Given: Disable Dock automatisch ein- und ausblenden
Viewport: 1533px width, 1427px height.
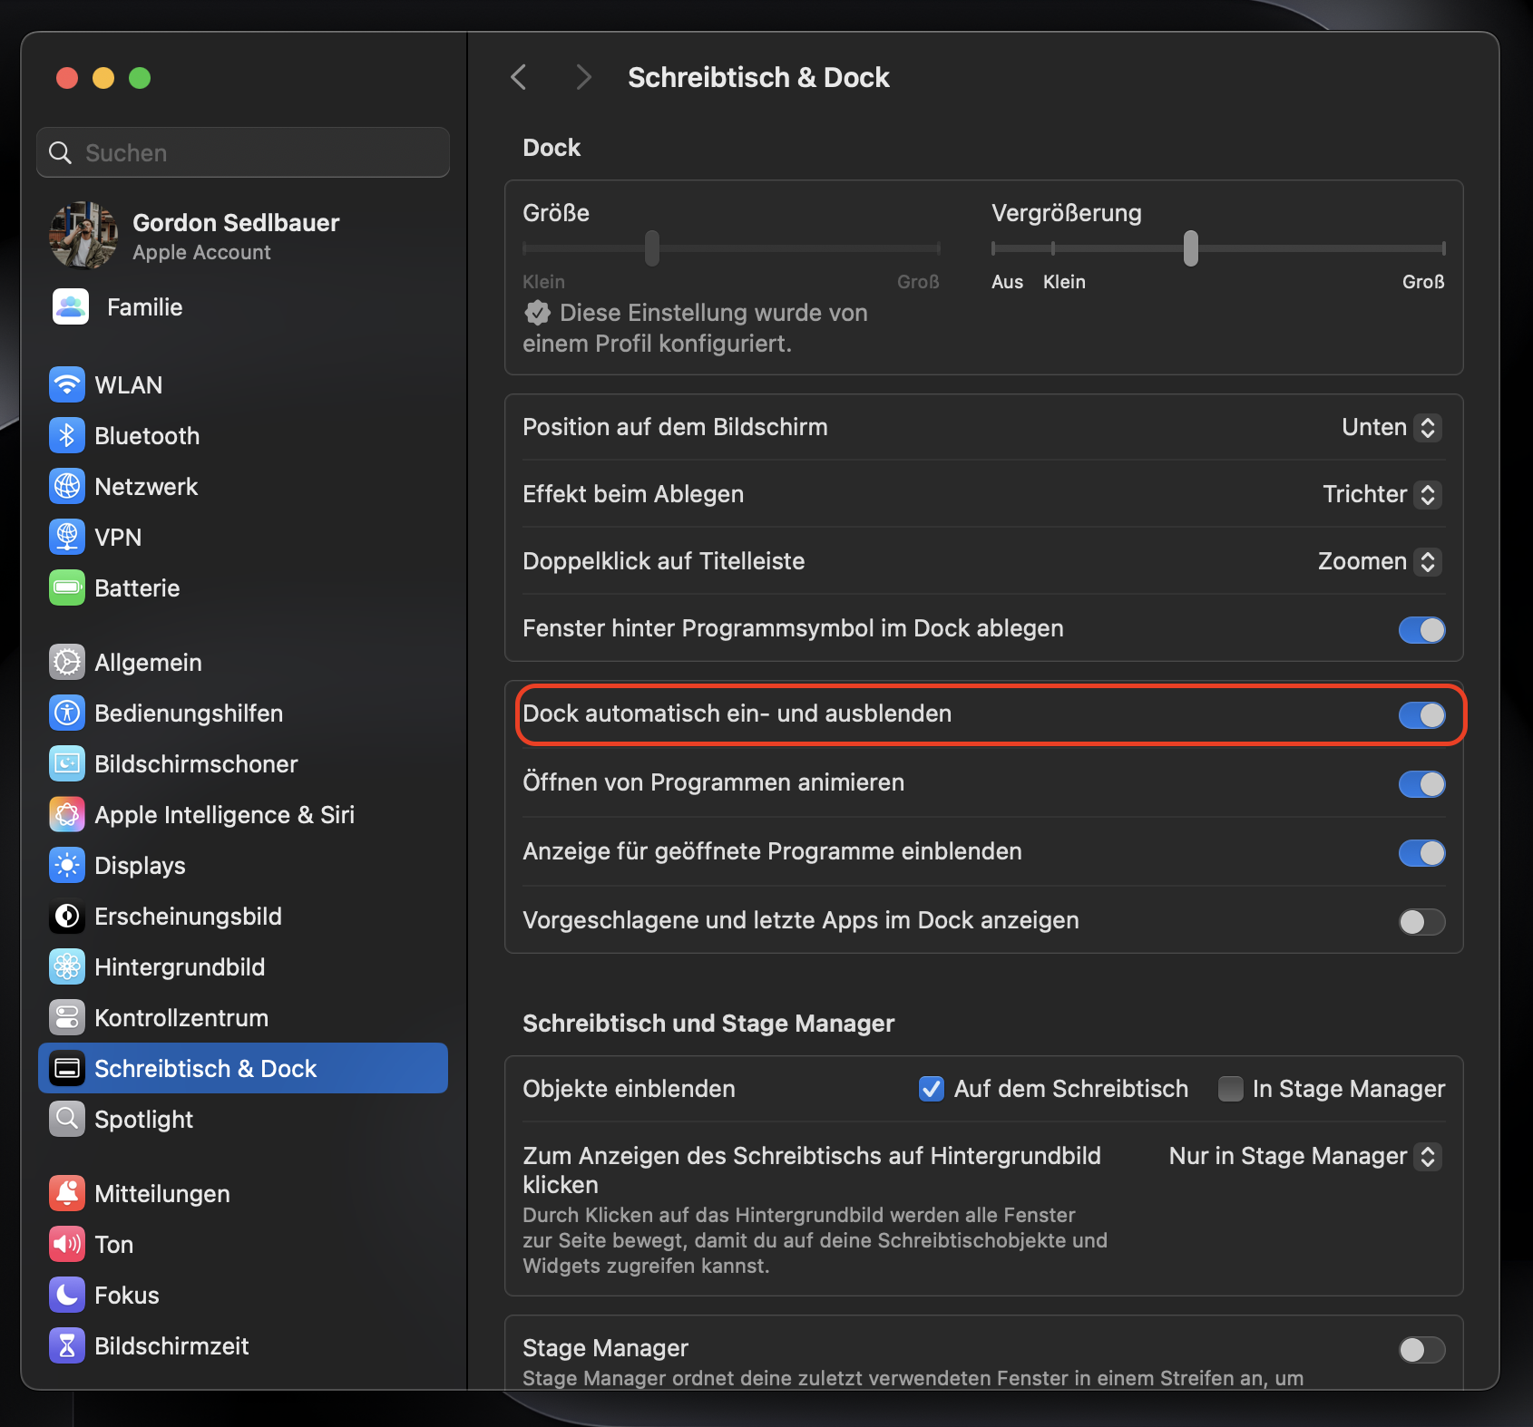Looking at the screenshot, I should (1421, 715).
